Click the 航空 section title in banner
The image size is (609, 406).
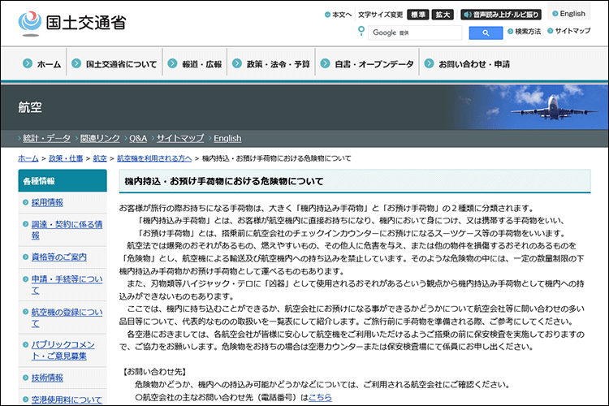point(30,107)
